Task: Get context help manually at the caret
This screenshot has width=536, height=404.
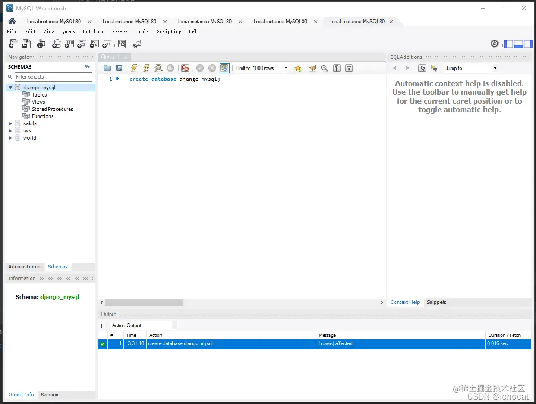Action: (x=422, y=68)
